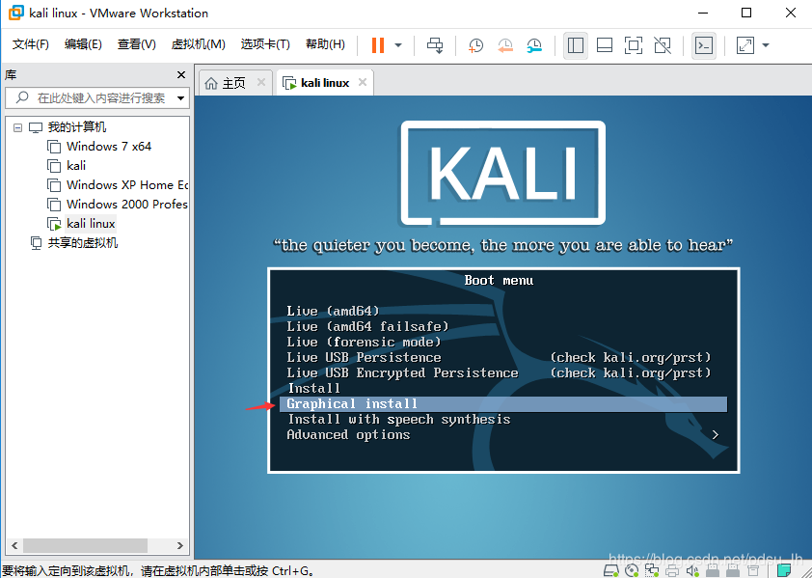Image resolution: width=812 pixels, height=578 pixels.
Task: Open the 编辑(E) menu
Action: coord(83,44)
